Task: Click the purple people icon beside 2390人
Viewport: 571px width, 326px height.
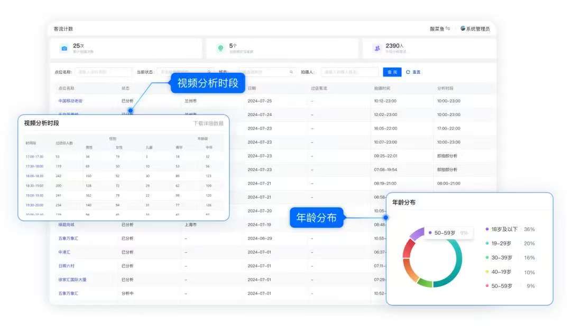Action: pos(377,49)
